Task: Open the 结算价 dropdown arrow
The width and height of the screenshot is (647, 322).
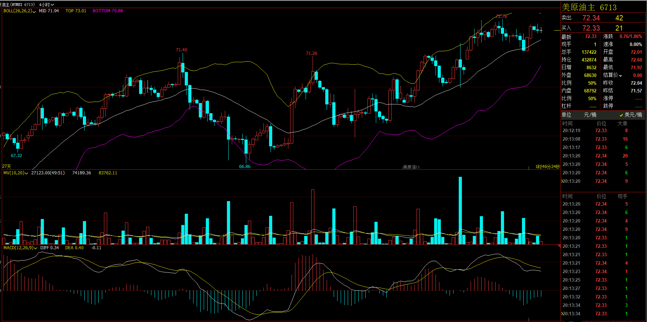Action: [621, 76]
